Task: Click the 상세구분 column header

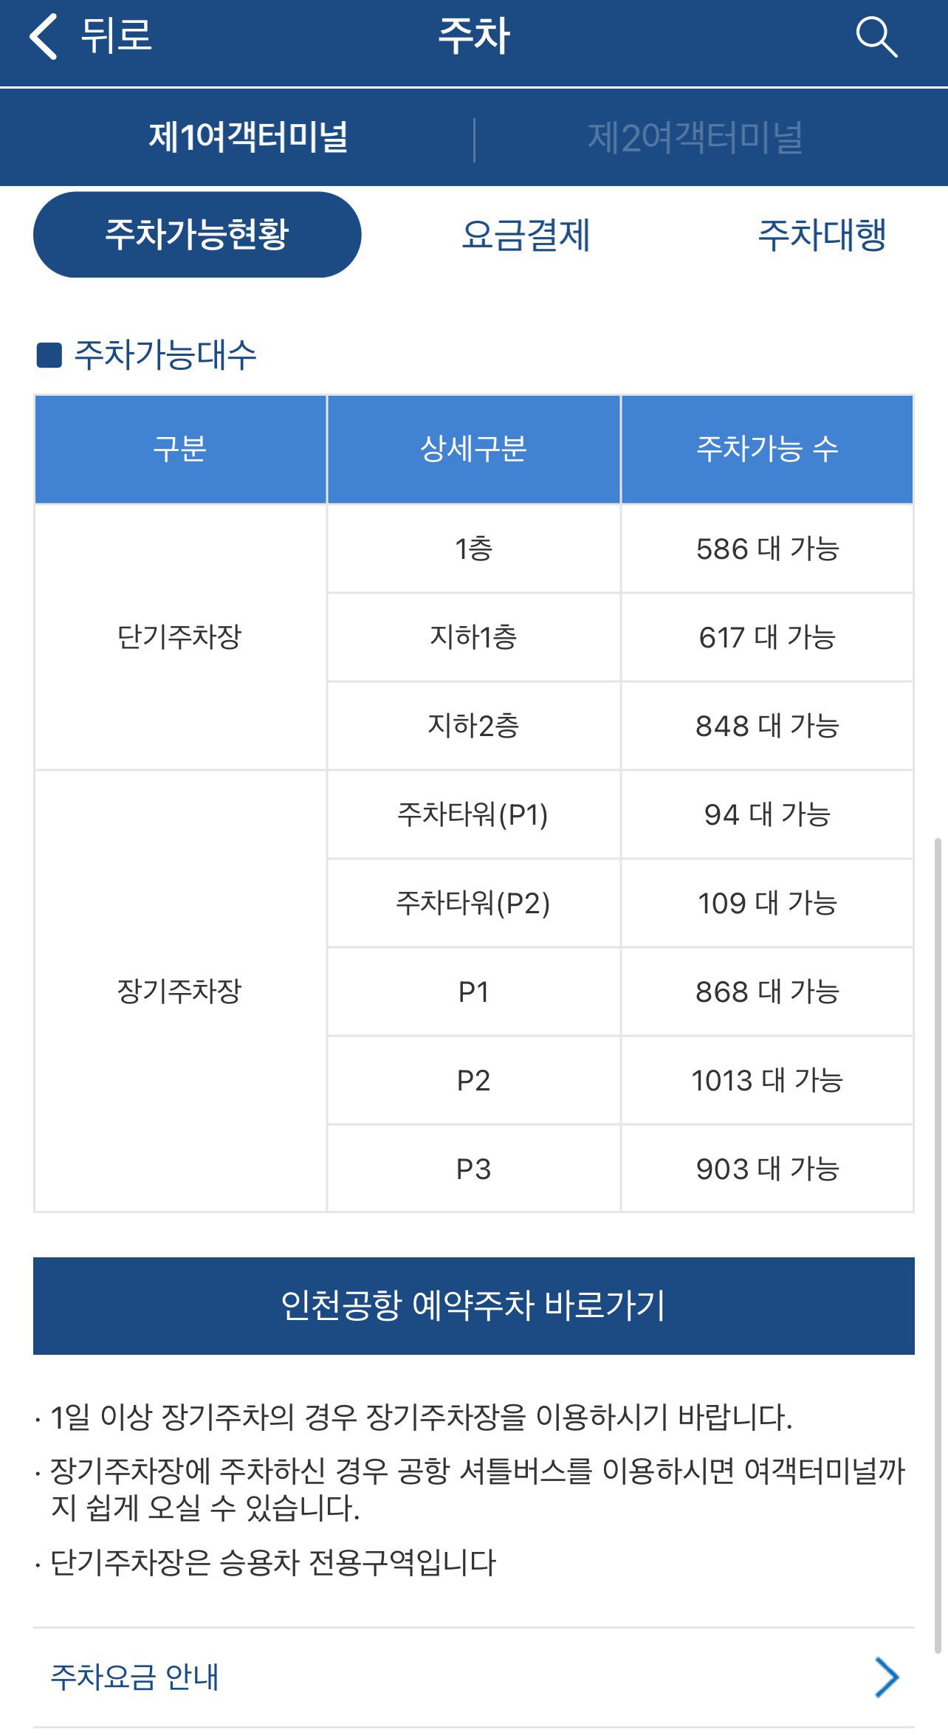Action: point(473,449)
